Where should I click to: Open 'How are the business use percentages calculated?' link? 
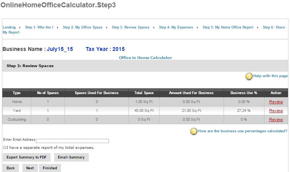click(x=243, y=131)
